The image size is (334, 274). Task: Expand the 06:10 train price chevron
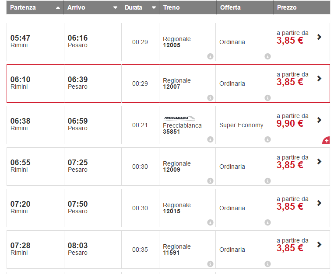click(319, 79)
